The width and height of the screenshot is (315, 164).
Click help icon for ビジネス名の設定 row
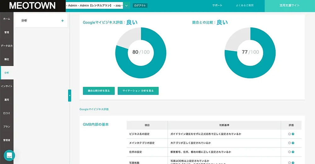click(x=293, y=134)
